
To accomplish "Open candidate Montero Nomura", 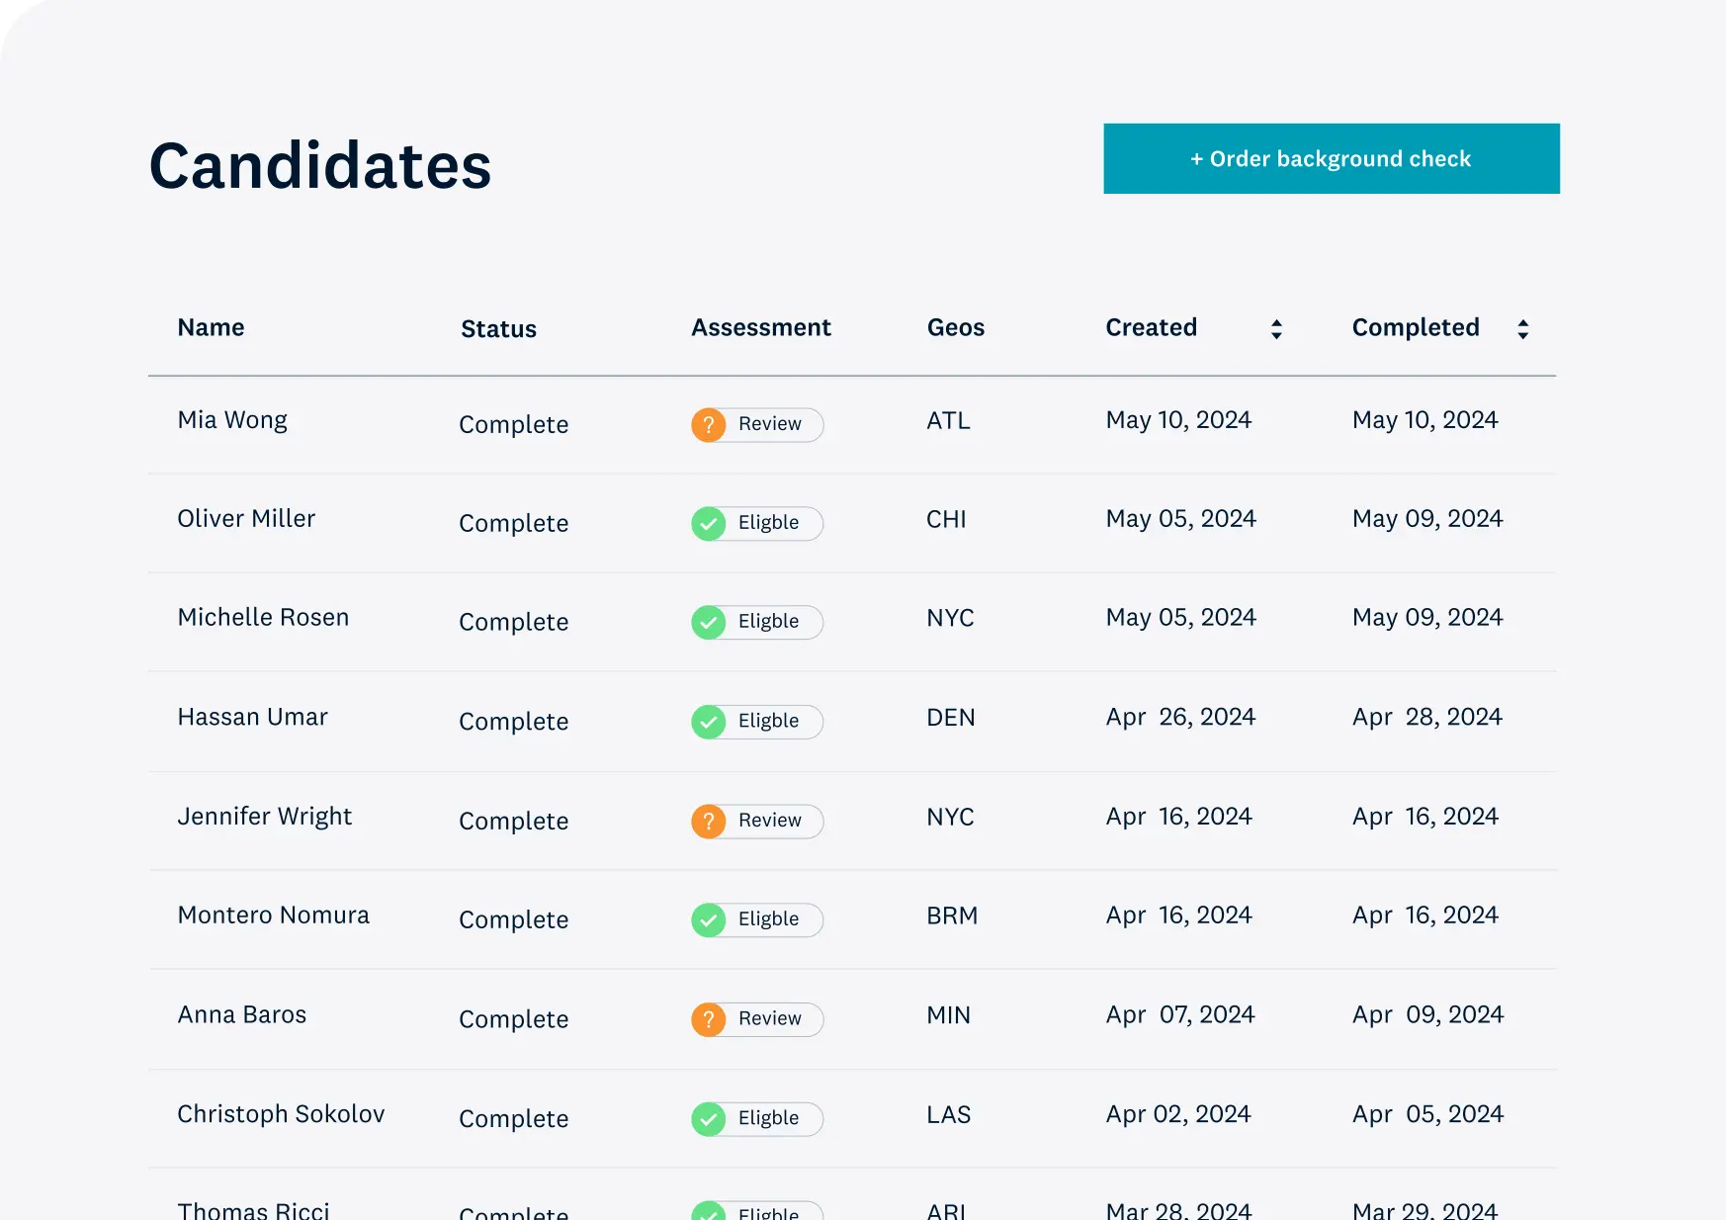I will click(273, 915).
